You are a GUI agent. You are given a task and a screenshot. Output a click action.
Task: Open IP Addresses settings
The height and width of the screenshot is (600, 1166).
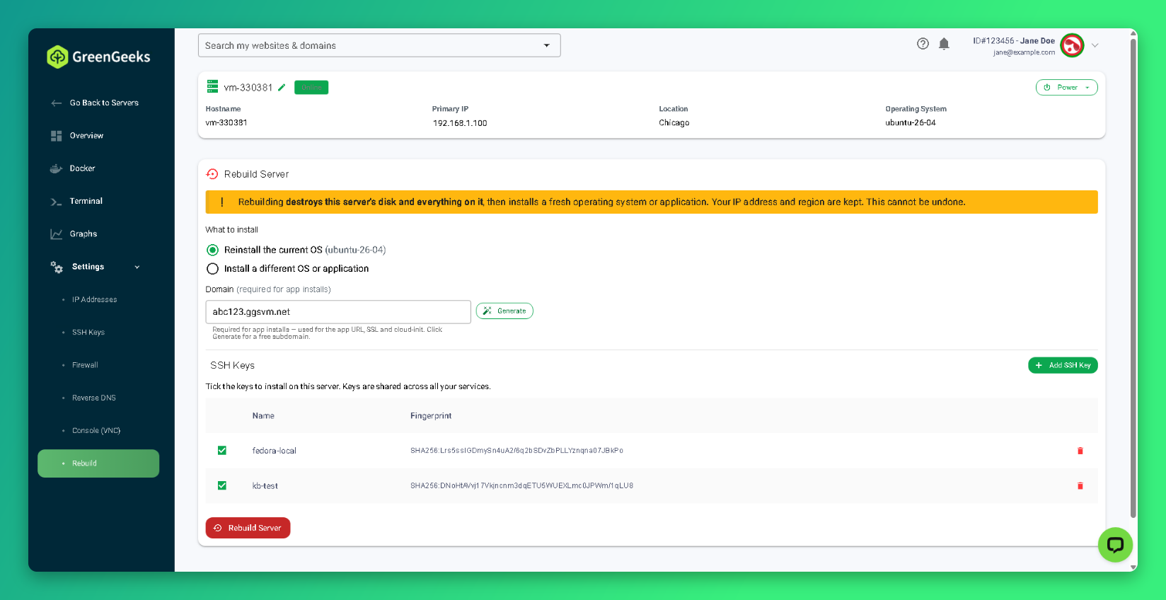click(x=94, y=300)
